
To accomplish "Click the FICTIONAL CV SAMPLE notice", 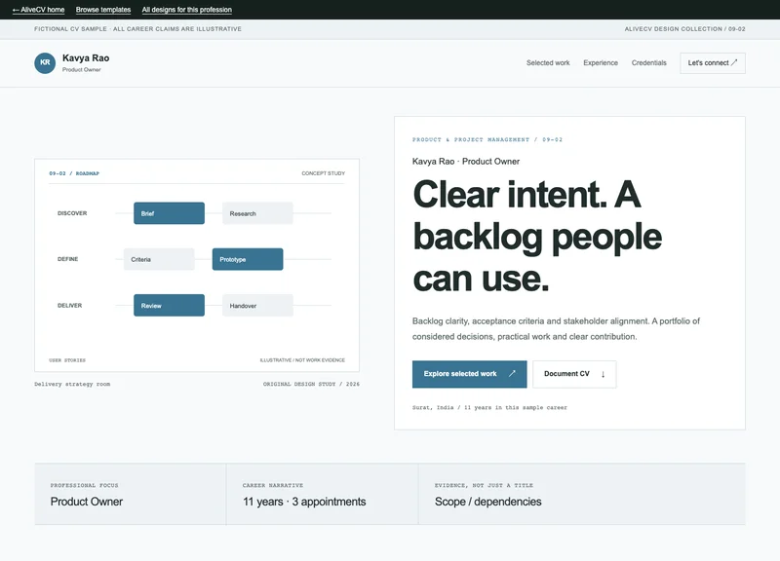I will point(137,29).
